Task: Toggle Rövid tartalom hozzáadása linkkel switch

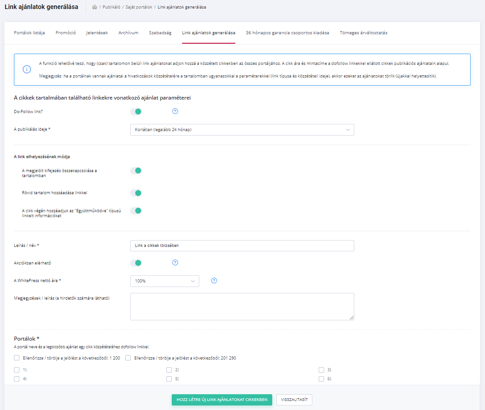Action: [136, 193]
